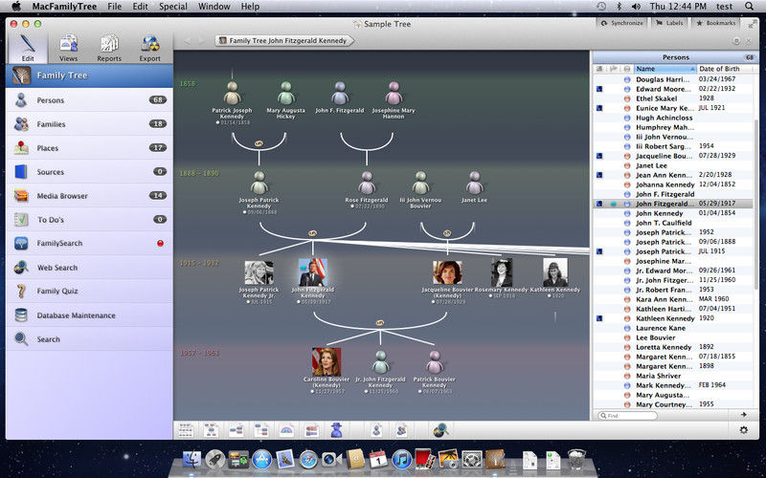Image resolution: width=766 pixels, height=478 pixels.
Task: Open Sources in the sidebar
Action: pyautogui.click(x=89, y=172)
